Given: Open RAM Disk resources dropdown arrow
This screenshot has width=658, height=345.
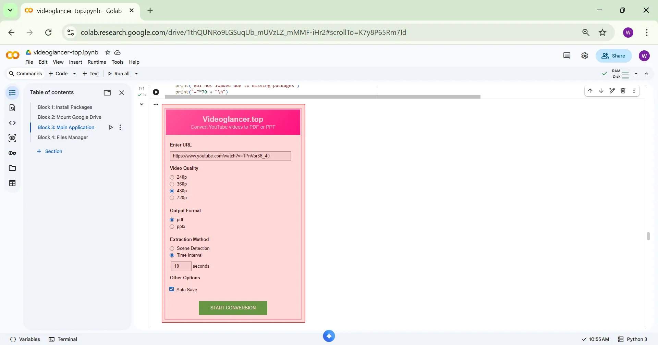Looking at the screenshot, I should (636, 74).
